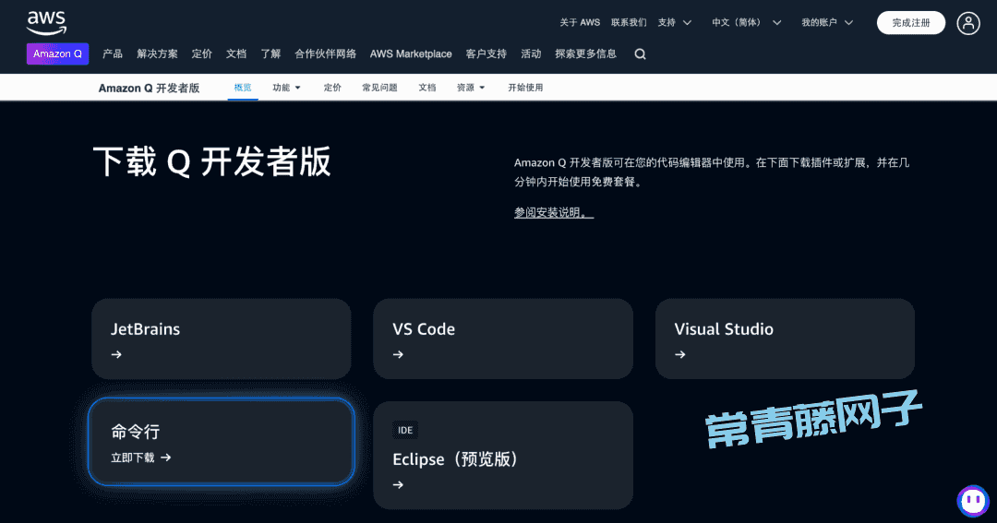Select the 定价 tab in the Amazon Q sub-navigation

[332, 88]
